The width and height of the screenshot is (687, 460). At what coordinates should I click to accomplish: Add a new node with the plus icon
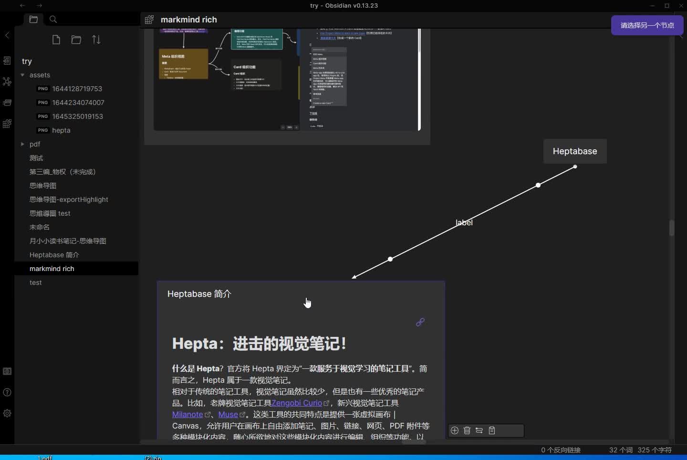[455, 430]
